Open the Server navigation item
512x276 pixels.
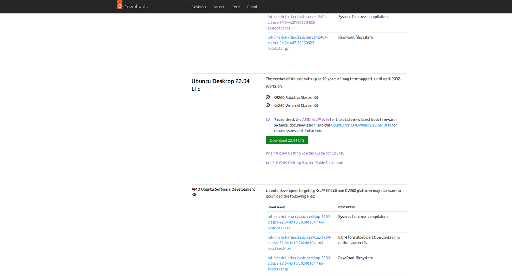(218, 7)
